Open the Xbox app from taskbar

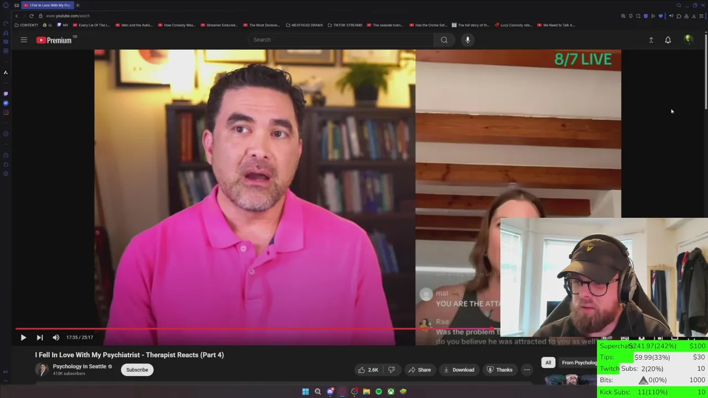point(391,391)
